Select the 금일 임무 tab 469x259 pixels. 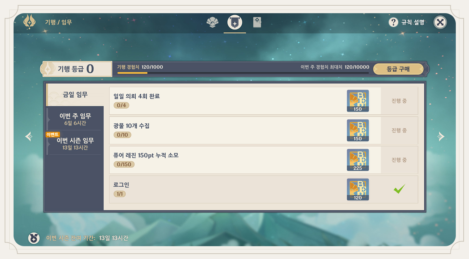pyautogui.click(x=75, y=95)
